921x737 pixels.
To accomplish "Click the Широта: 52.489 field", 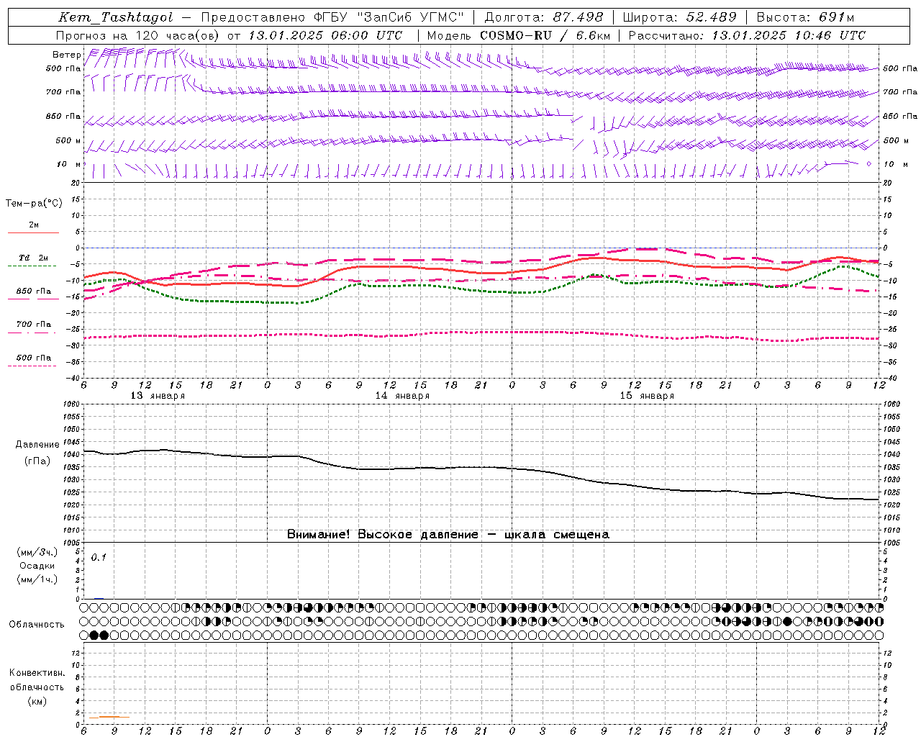I will point(680,17).
